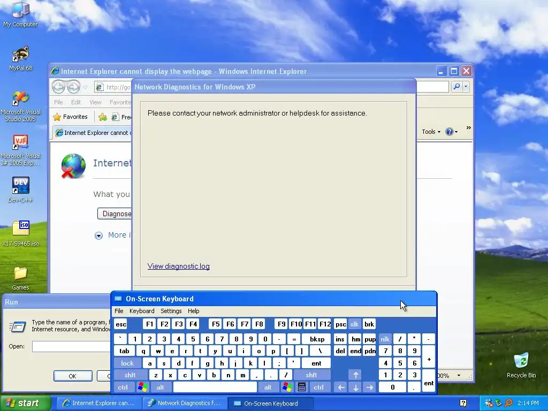Click the right Windows logo key on keyboard
The image size is (548, 411).
287,387
